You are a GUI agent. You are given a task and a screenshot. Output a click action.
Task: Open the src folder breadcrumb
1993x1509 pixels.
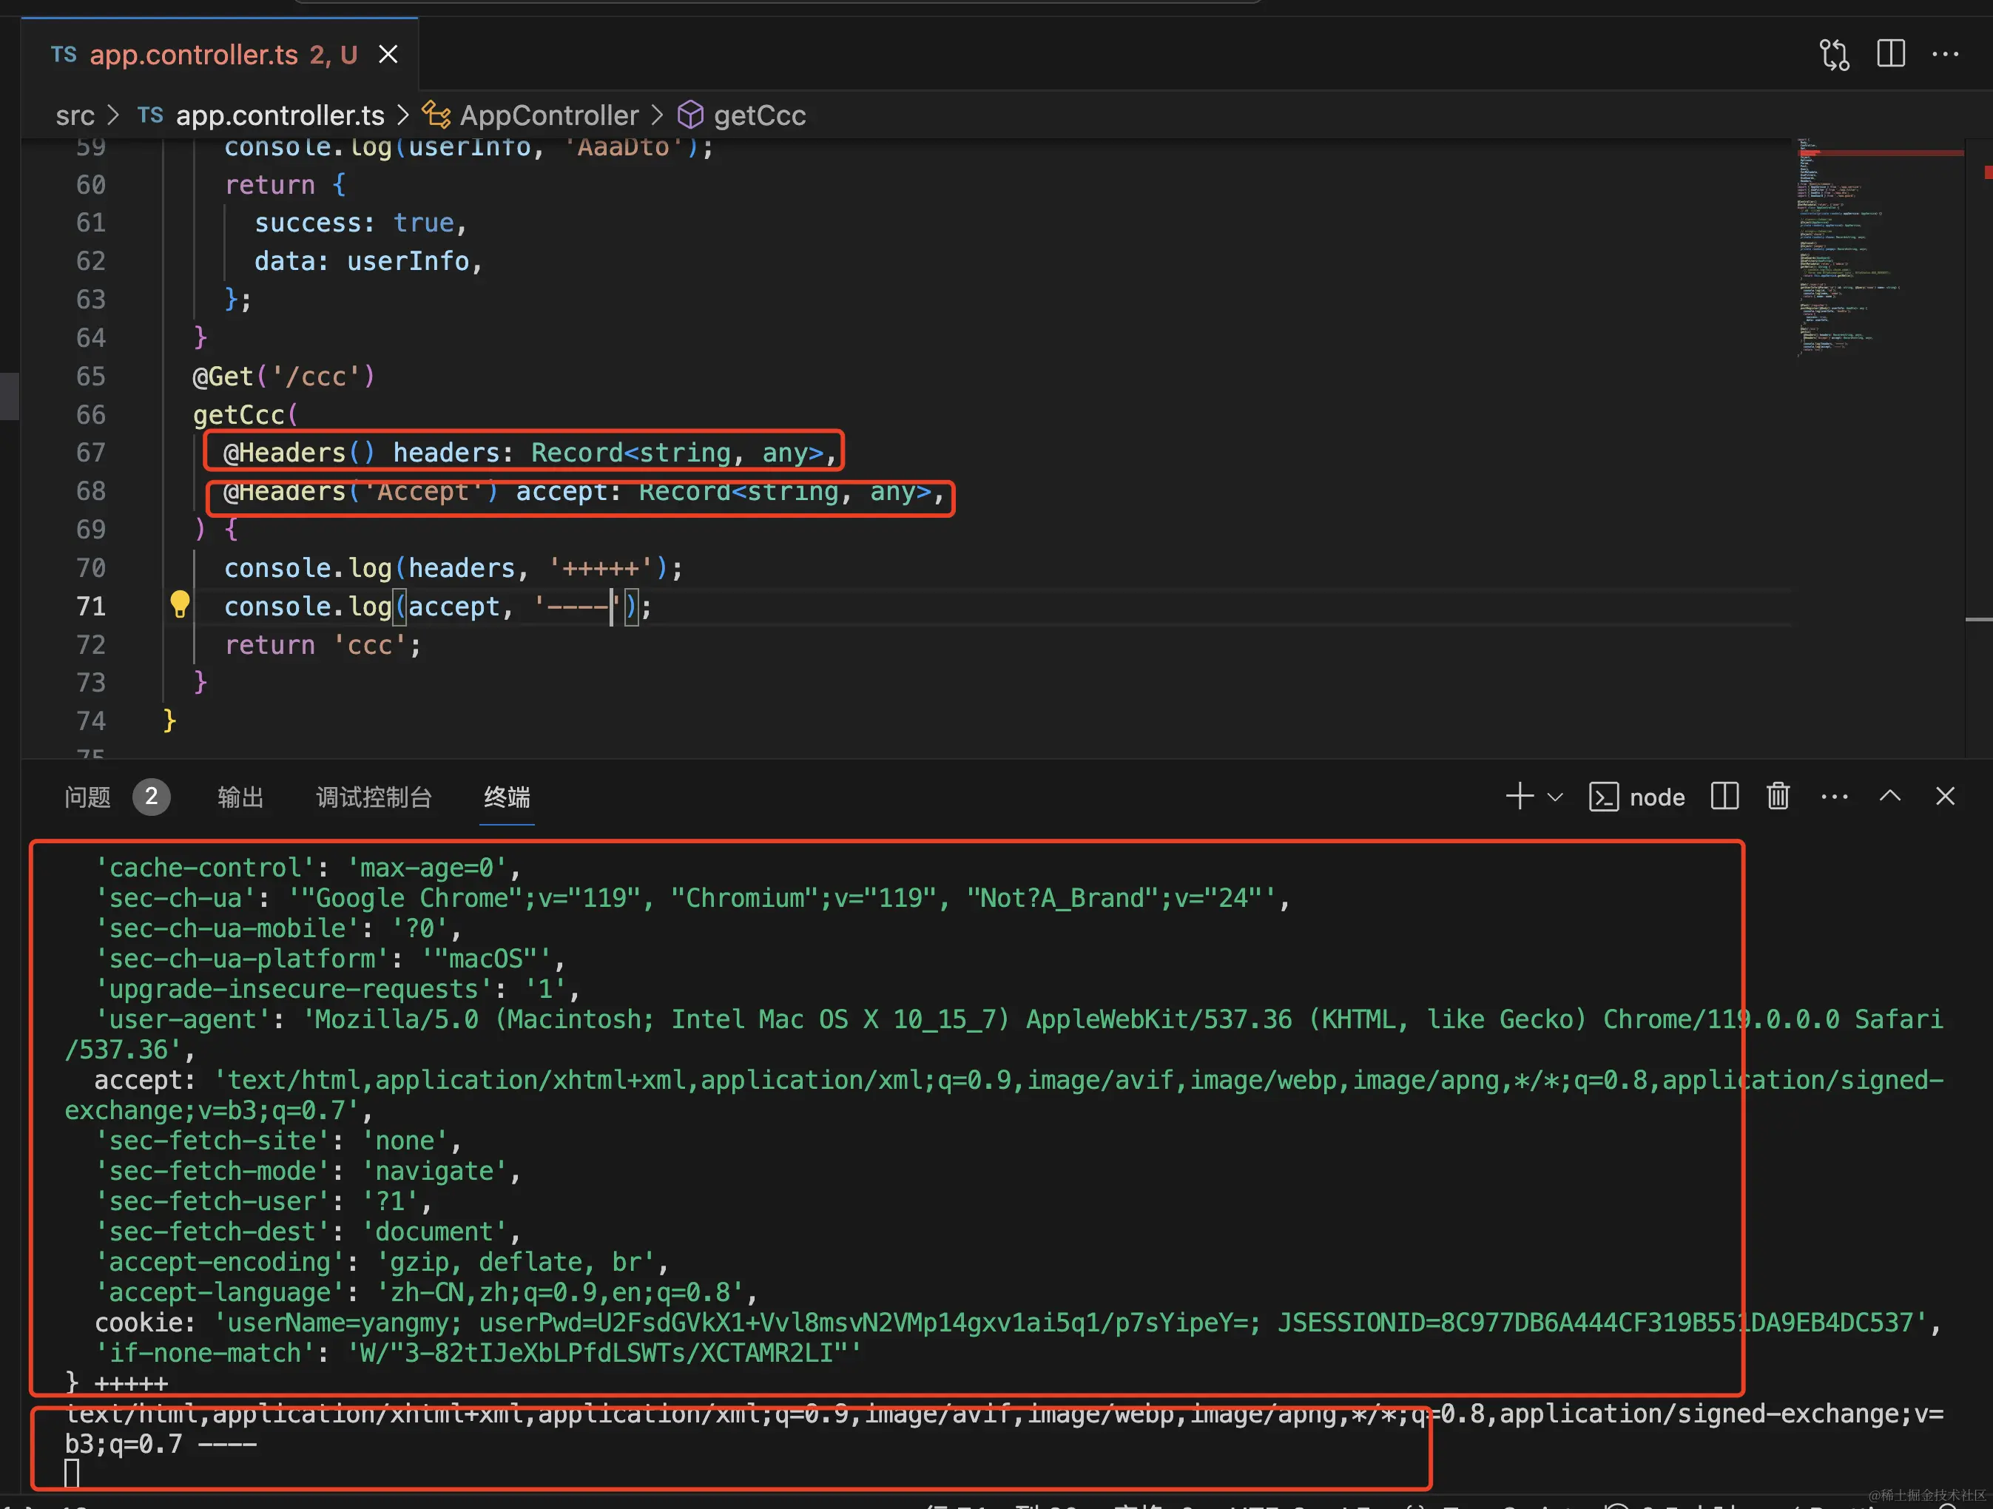[x=75, y=115]
